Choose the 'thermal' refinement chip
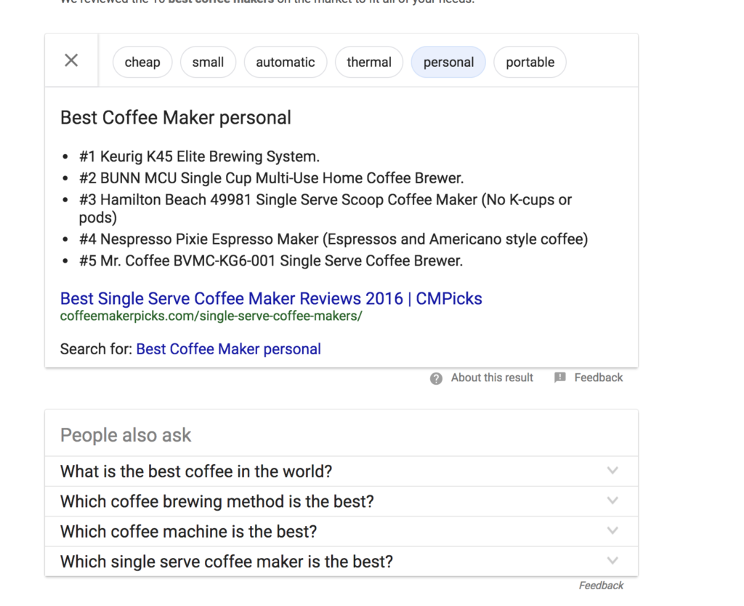744x606 pixels. pos(368,63)
